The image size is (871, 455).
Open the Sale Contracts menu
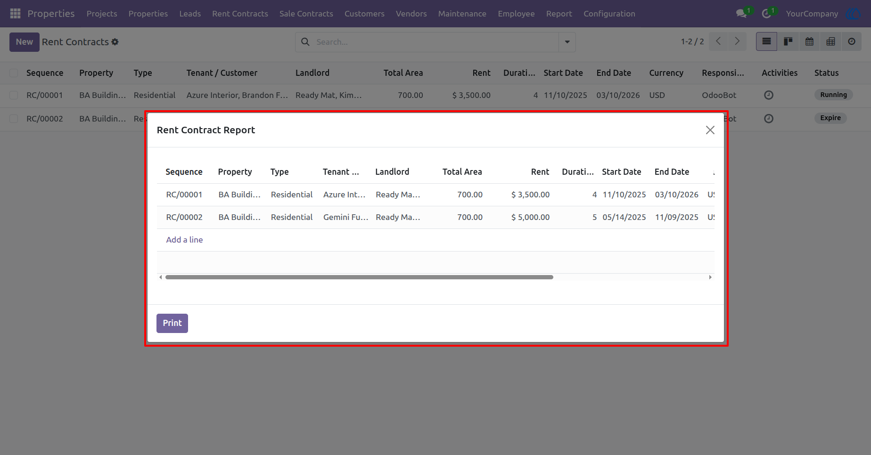[306, 14]
